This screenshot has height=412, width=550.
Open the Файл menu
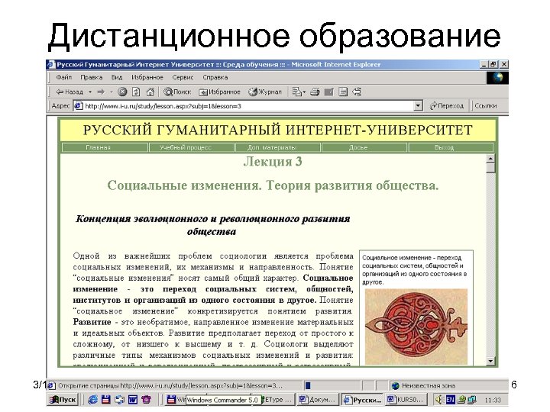[64, 77]
